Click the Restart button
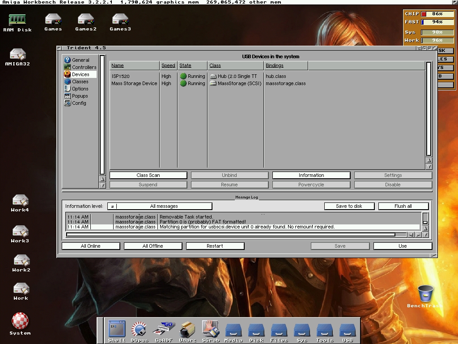This screenshot has width=458, height=344. point(215,246)
